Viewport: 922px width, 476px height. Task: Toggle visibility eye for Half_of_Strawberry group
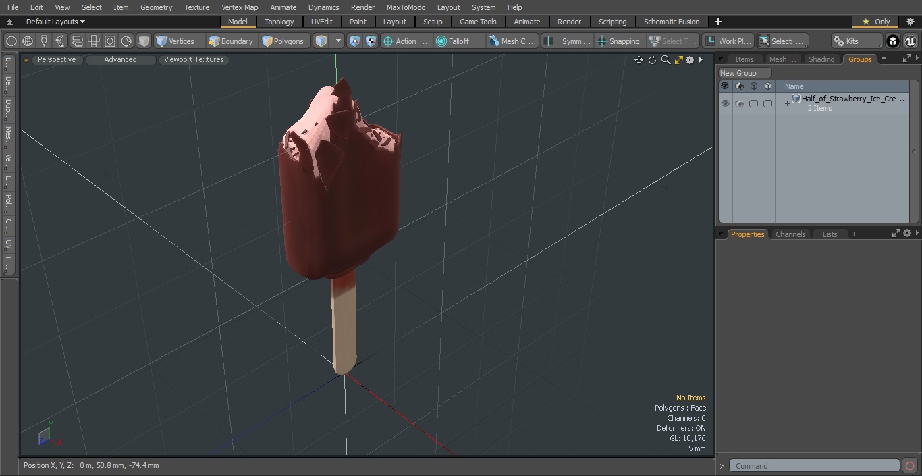pos(725,103)
